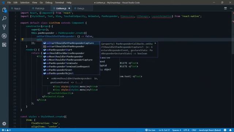
Task: Click the feedback smiley in status bar
Action: pyautogui.click(x=225, y=130)
